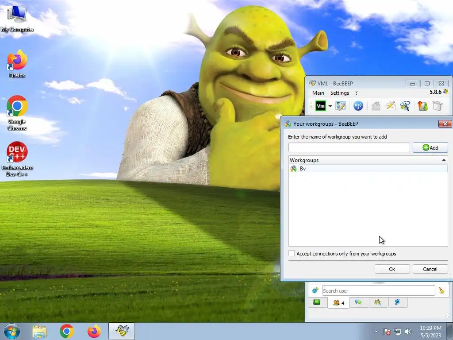
Task: Click the Windows flag icon beside version 5.8.6
Action: (446, 92)
